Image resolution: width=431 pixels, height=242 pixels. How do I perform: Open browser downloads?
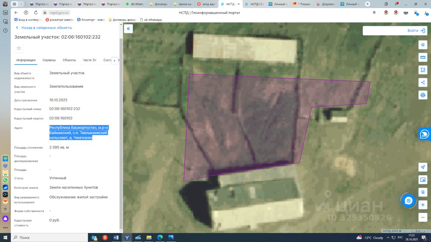click(425, 12)
